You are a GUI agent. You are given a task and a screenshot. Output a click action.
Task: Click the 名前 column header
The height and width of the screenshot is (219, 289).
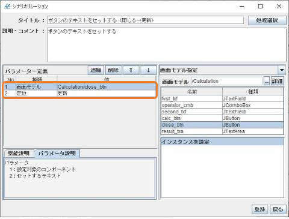(x=191, y=92)
